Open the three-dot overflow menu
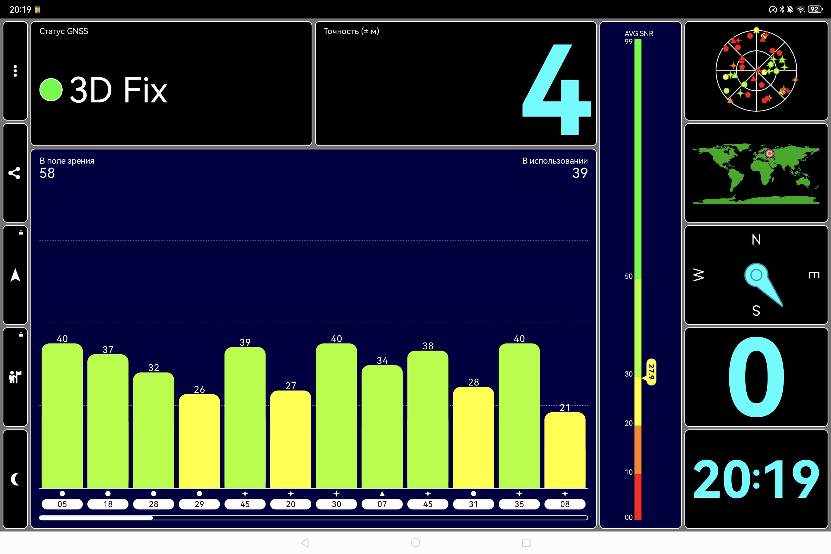Image resolution: width=831 pixels, height=554 pixels. click(x=15, y=71)
